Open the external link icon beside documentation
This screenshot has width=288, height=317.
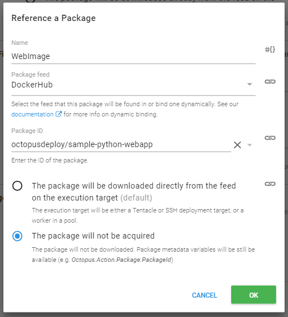(x=59, y=114)
